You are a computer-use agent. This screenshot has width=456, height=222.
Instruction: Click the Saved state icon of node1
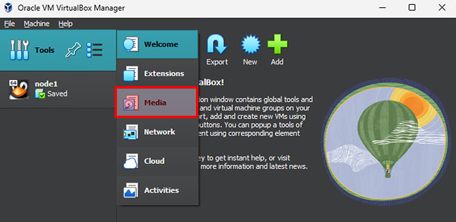coord(40,94)
